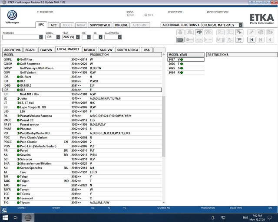
Task: Go to next page icon
Action: tap(270, 32)
